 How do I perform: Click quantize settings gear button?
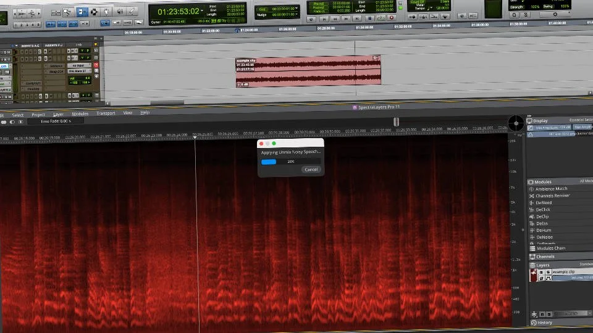tap(555, 14)
